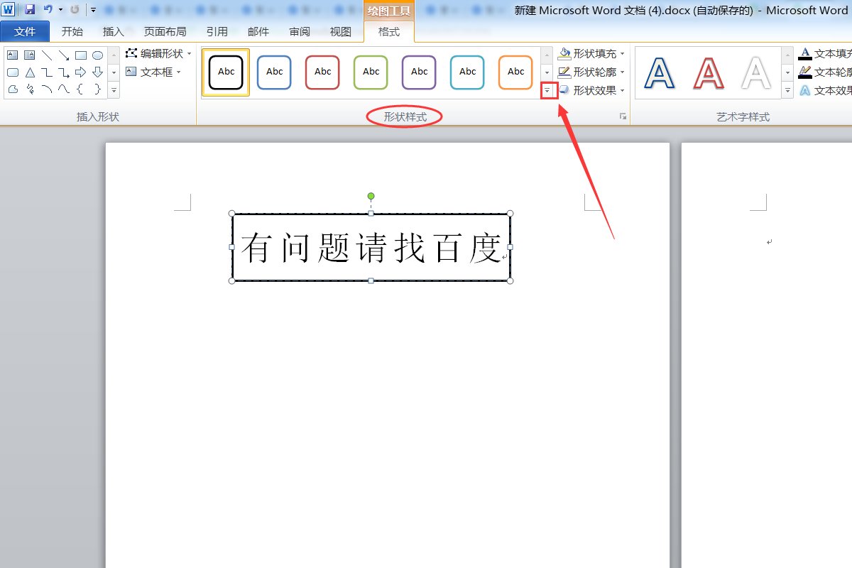852x568 pixels.
Task: Open the Customize Quick Access Toolbar menu
Action: 93,10
